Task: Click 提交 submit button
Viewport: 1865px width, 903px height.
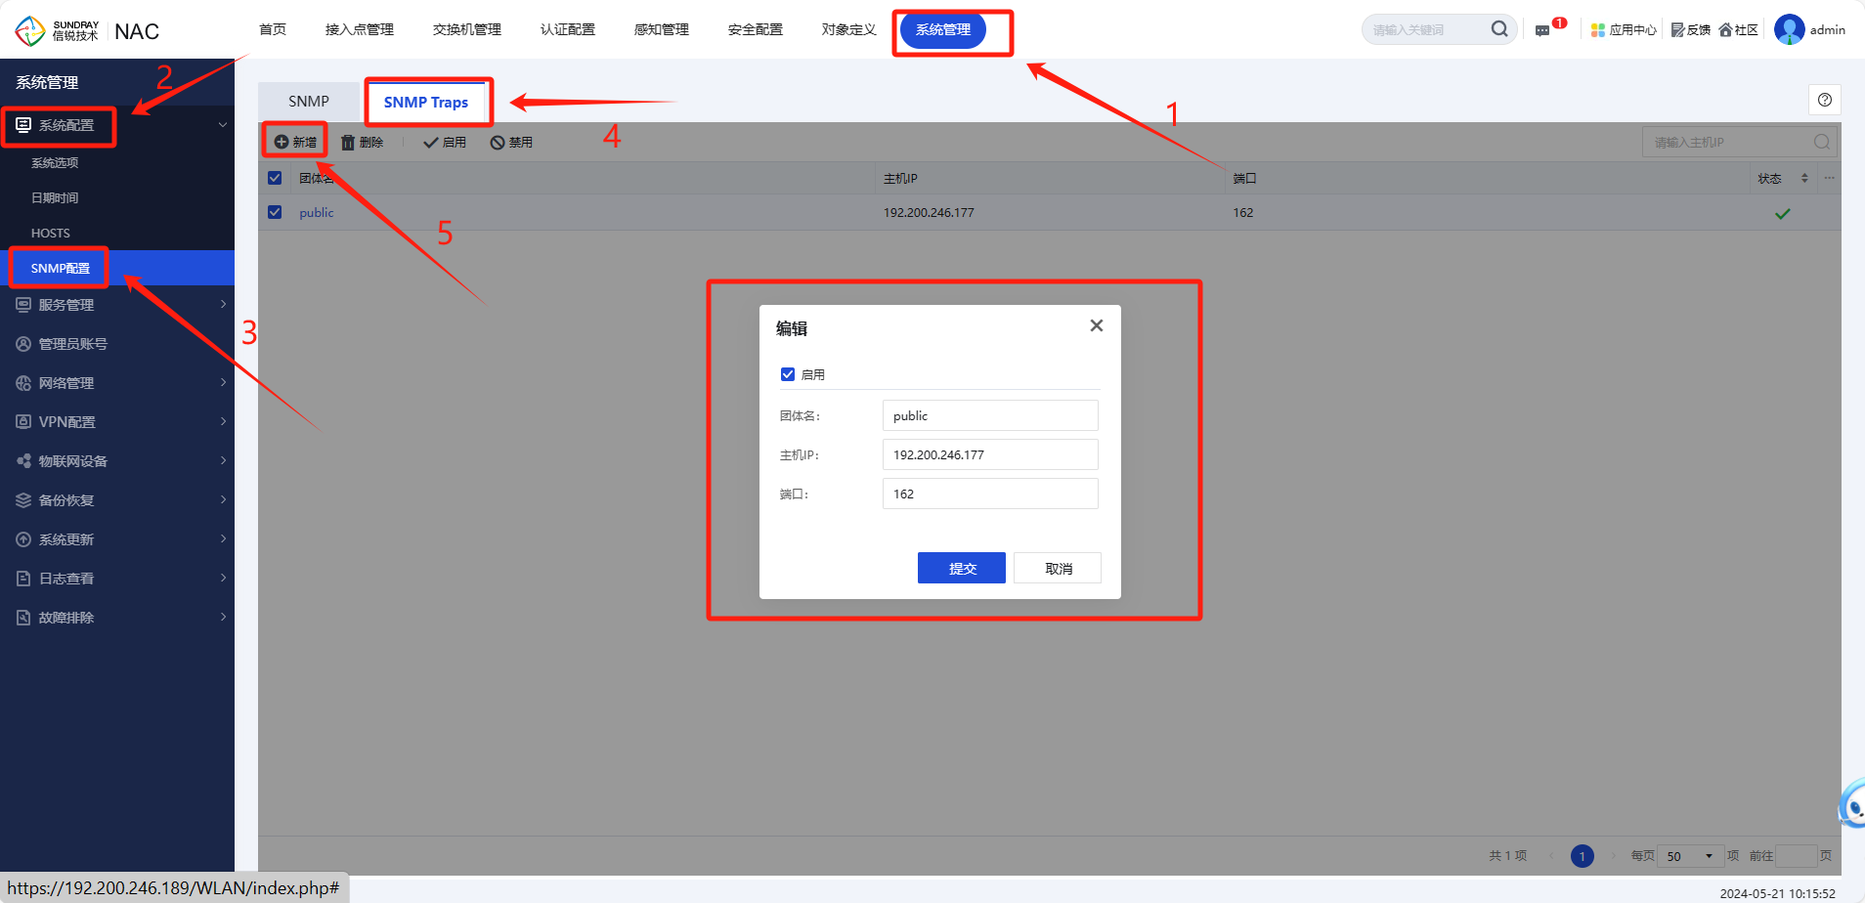Action: point(962,568)
